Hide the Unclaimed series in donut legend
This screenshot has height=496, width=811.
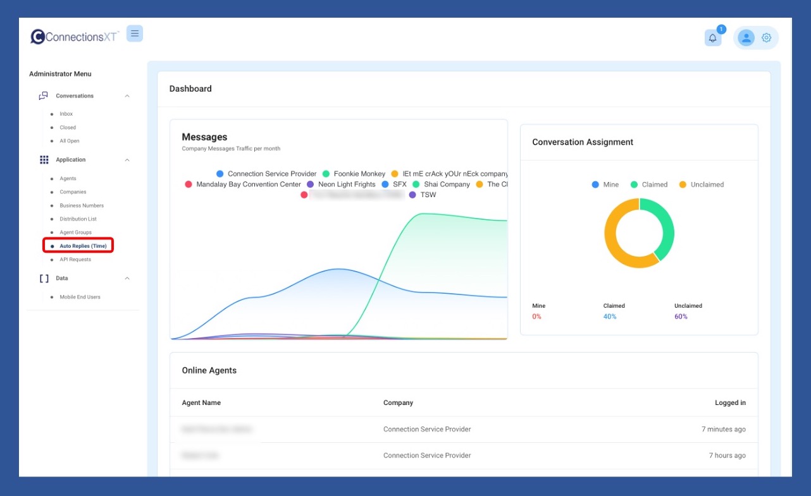pos(701,184)
